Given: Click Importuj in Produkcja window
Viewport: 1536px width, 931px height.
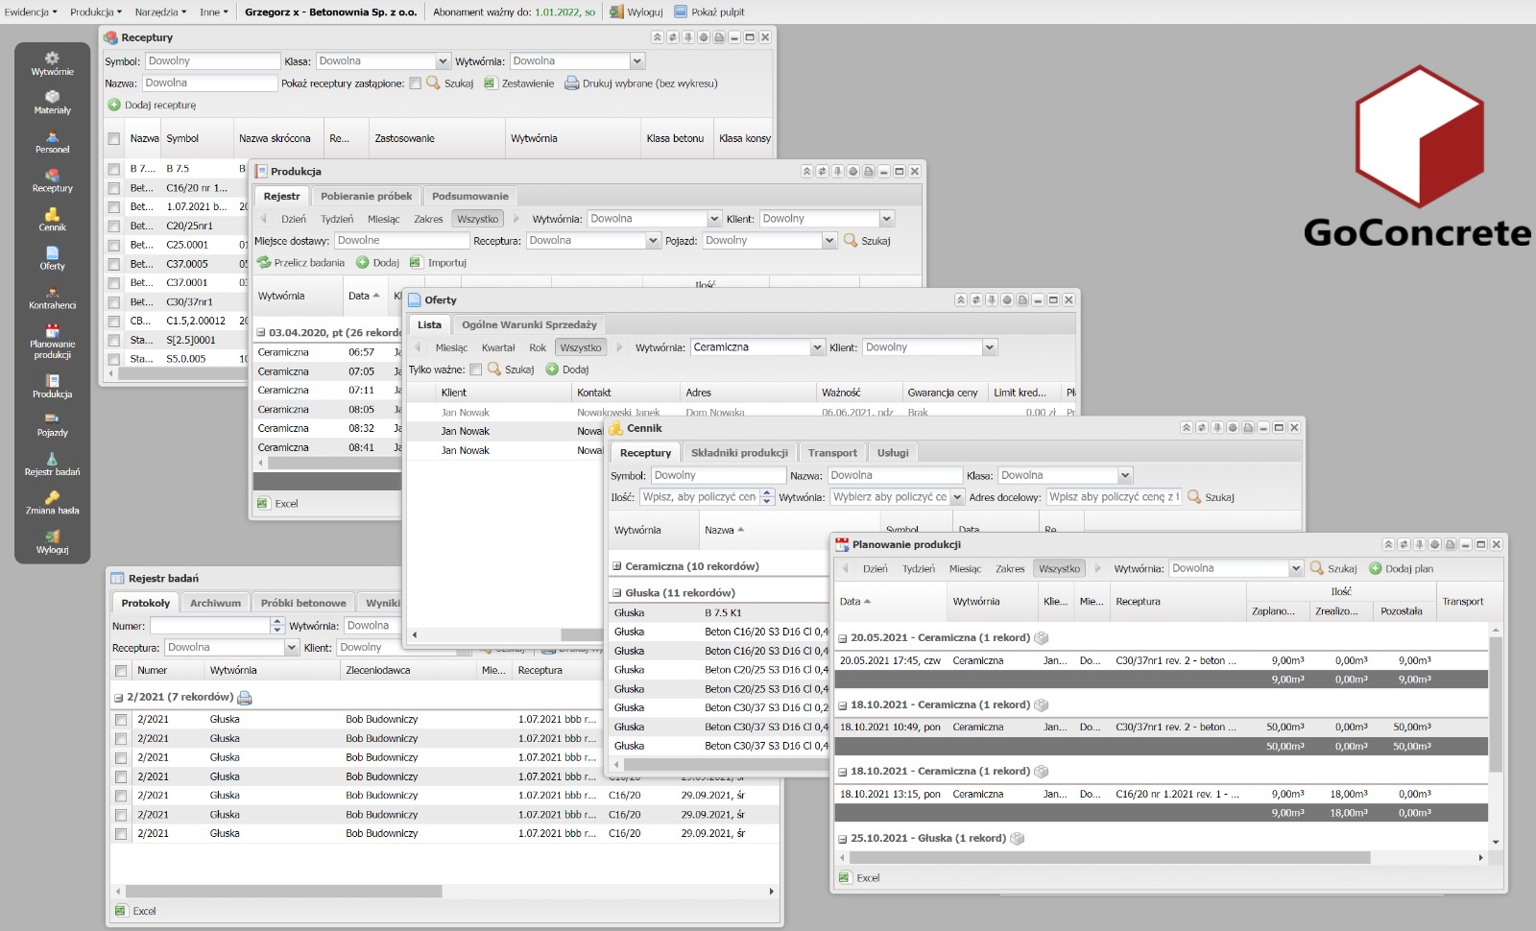Looking at the screenshot, I should [x=438, y=262].
